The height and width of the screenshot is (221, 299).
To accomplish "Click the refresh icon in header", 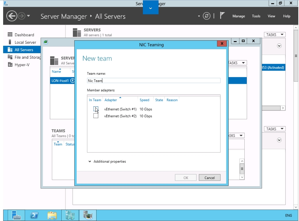I will point(207,16).
